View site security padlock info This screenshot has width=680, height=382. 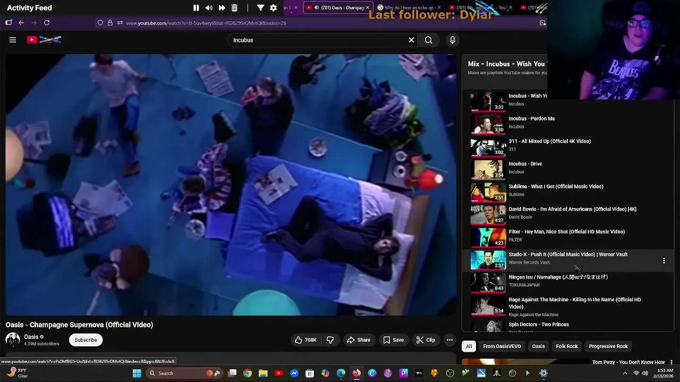click(x=110, y=23)
